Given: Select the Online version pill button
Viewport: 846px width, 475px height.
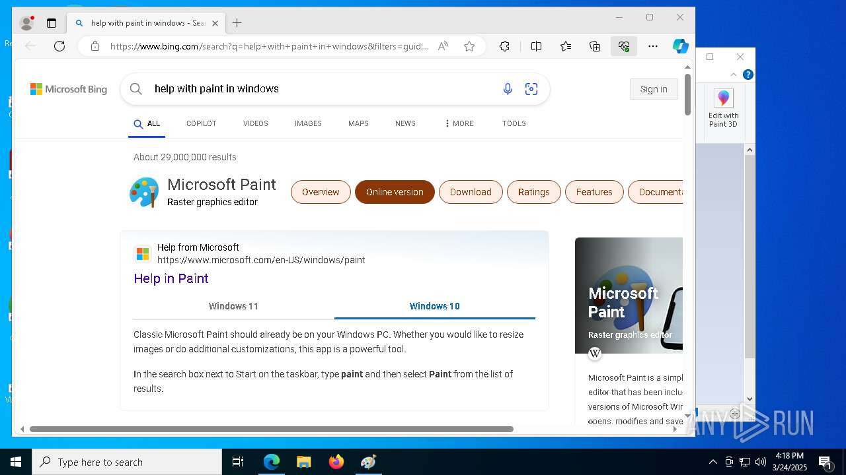Looking at the screenshot, I should click(395, 192).
